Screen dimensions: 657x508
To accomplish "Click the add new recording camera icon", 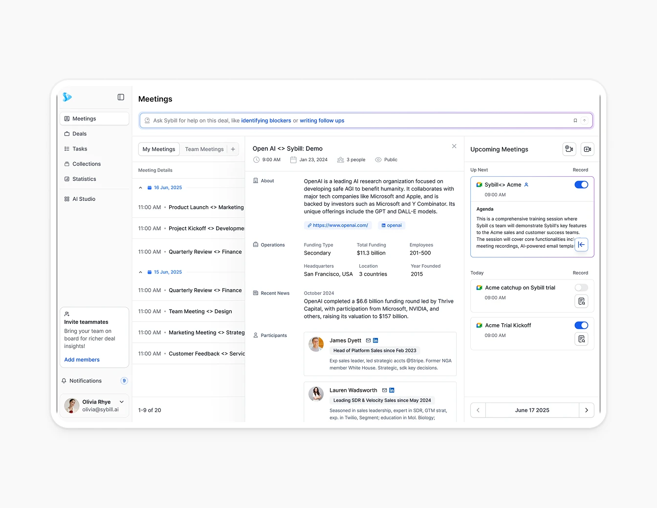I will (x=587, y=149).
